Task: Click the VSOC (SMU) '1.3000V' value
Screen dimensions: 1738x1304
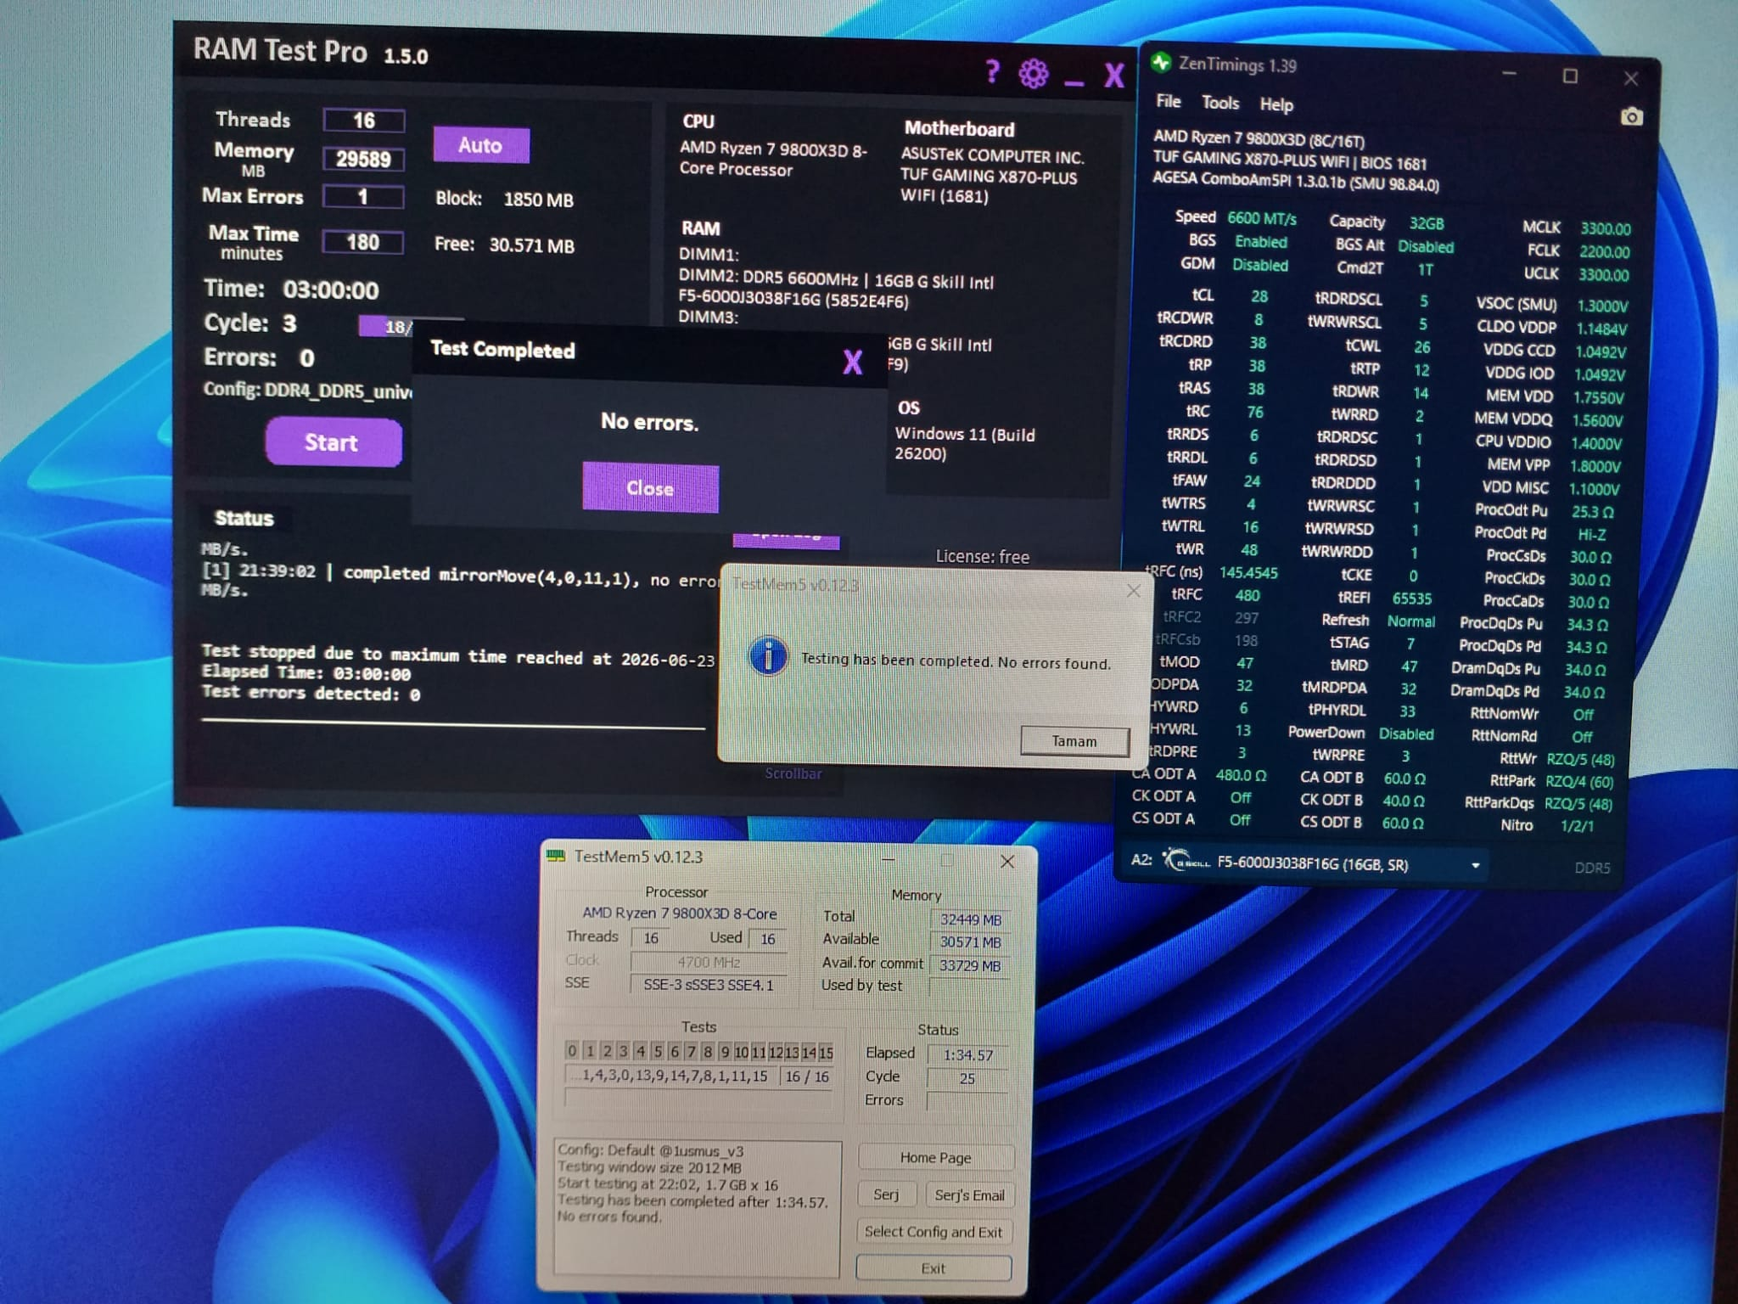Action: point(1602,306)
